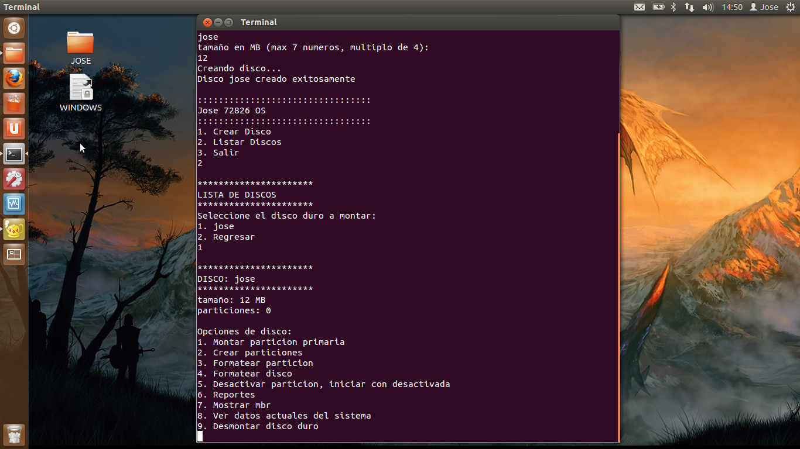
Task: Open the network indicator menu
Action: coord(689,7)
